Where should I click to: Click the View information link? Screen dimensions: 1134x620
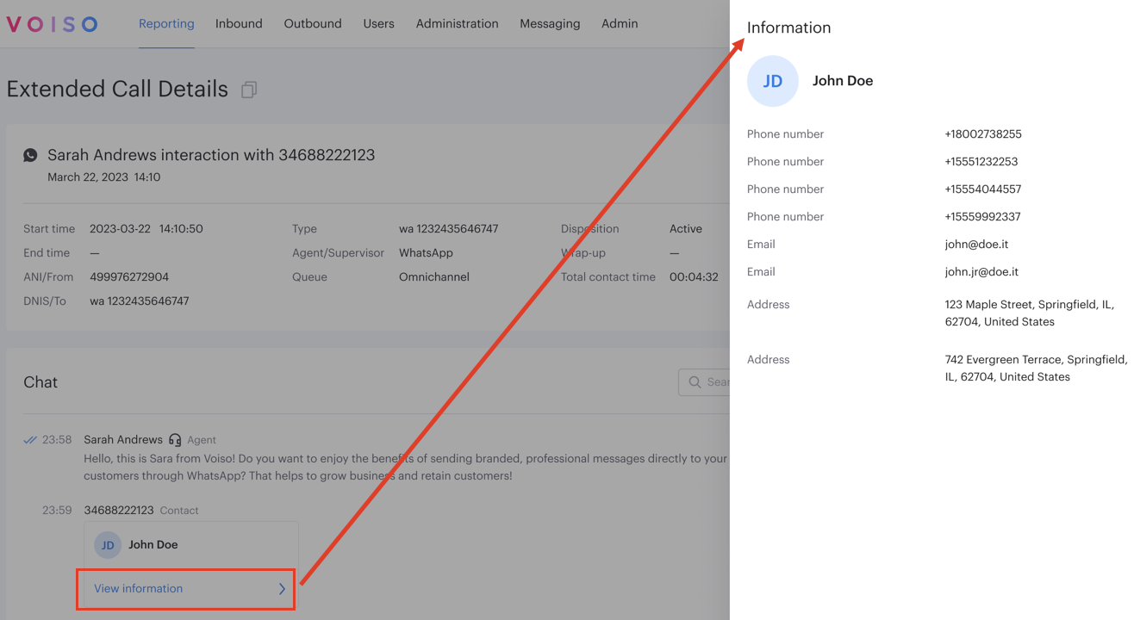point(139,589)
